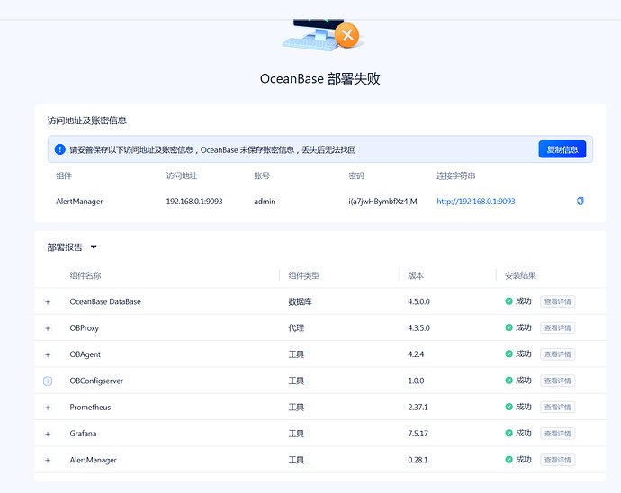Click the 复制信息 button
621x493 pixels.
click(x=562, y=149)
